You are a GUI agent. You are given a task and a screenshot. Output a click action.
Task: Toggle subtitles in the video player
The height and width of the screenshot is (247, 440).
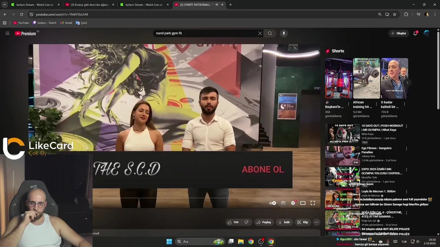click(x=283, y=203)
